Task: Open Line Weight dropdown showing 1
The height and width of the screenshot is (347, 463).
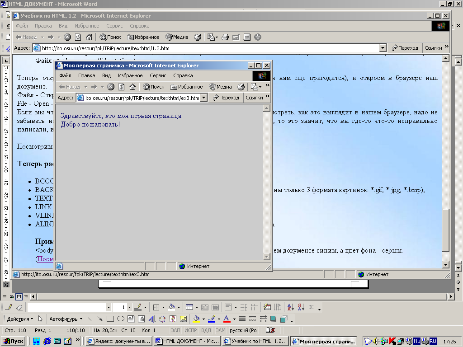Action: (x=129, y=307)
